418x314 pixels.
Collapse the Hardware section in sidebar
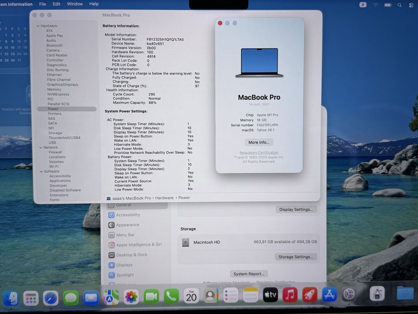(x=38, y=26)
